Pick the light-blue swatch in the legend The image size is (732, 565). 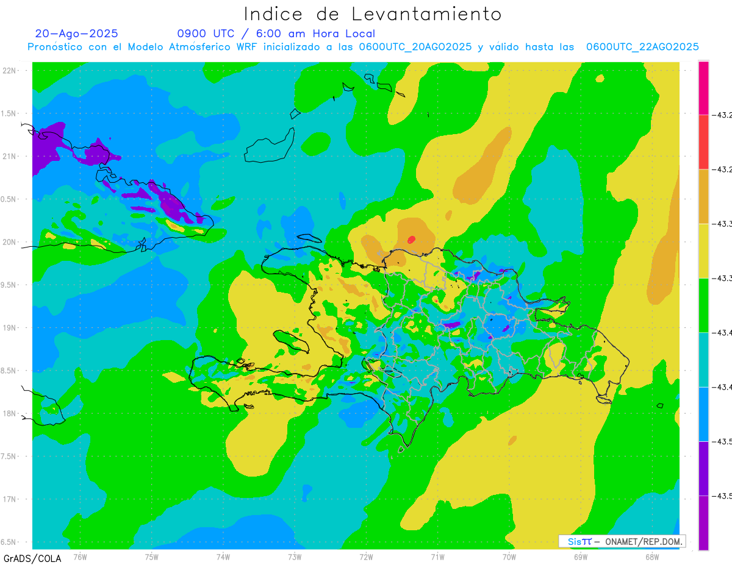point(703,414)
